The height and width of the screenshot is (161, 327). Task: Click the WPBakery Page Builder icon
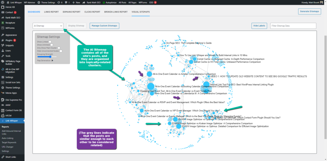click(3, 60)
